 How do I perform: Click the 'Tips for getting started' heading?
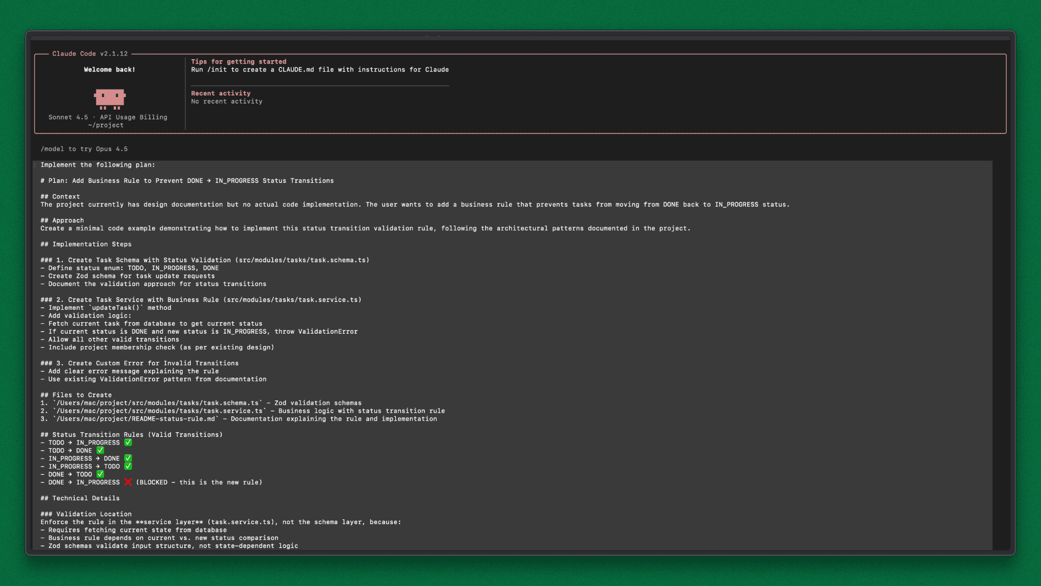coord(239,62)
